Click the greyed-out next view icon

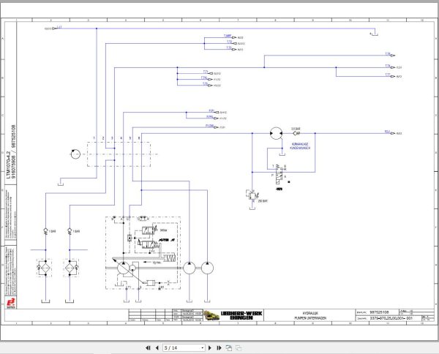click(239, 348)
